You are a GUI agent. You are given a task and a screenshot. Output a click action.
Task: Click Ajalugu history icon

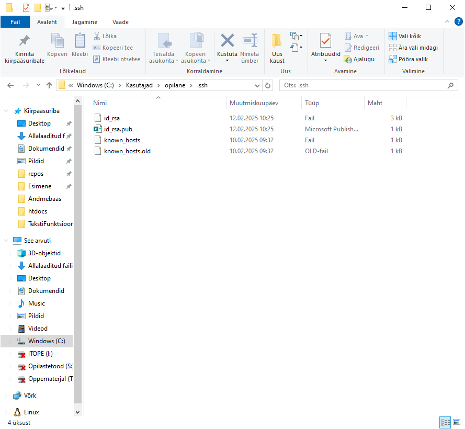(348, 59)
